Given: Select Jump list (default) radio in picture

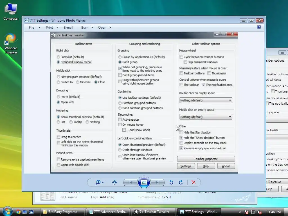Looking at the screenshot, I should click(x=58, y=57).
